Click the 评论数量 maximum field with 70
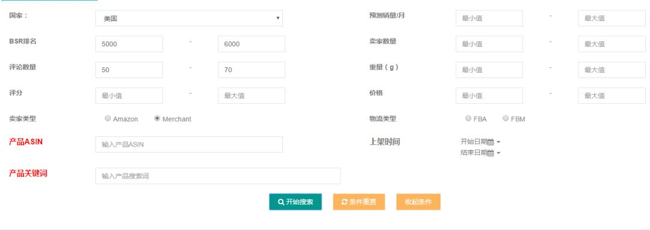This screenshot has width=650, height=230. pos(252,70)
